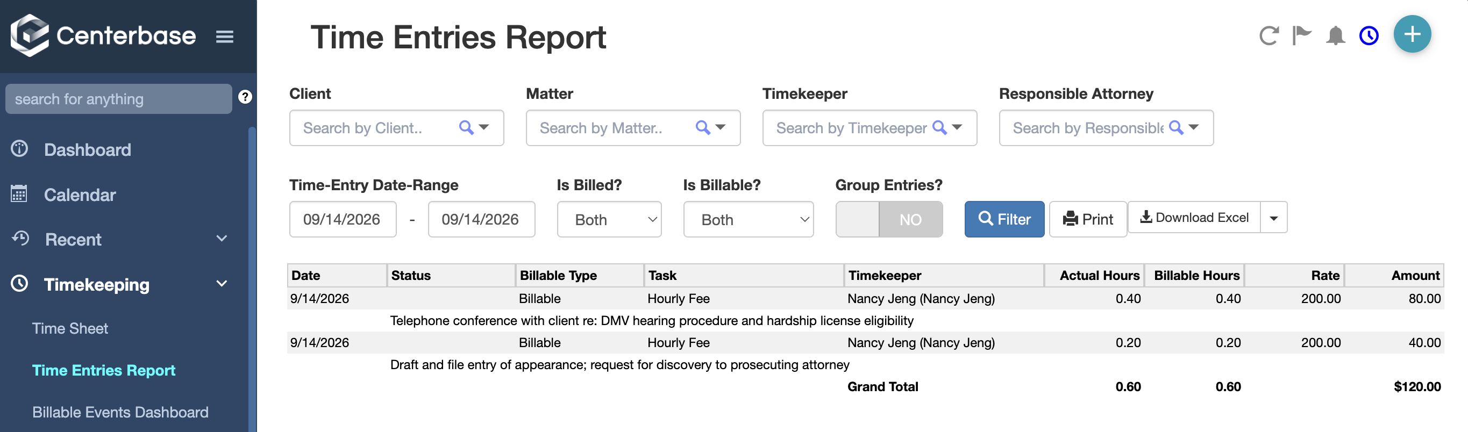This screenshot has height=432, width=1468.
Task: Open the blue timer clock icon
Action: click(1369, 36)
